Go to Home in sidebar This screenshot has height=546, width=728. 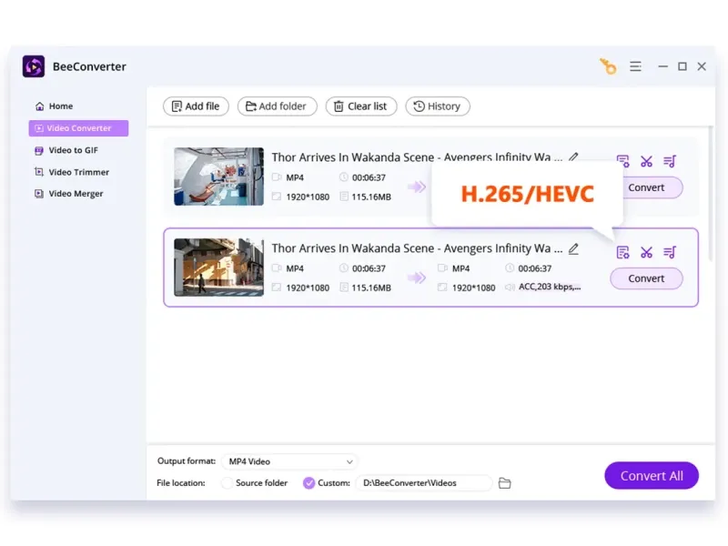(60, 106)
